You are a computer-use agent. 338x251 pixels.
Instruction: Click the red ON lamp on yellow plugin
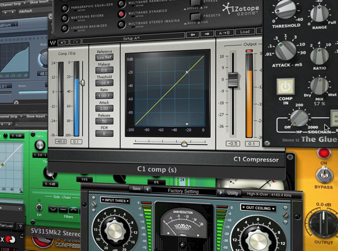click(x=324, y=153)
